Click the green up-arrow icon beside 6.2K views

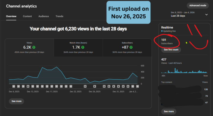pyautogui.click(x=34, y=47)
